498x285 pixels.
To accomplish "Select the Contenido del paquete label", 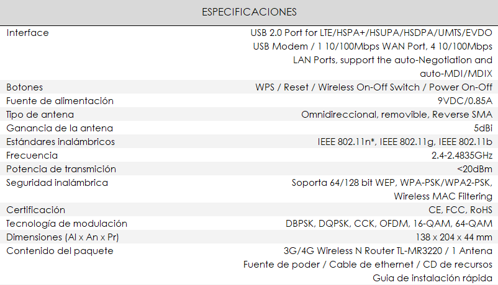I will pyautogui.click(x=60, y=251).
